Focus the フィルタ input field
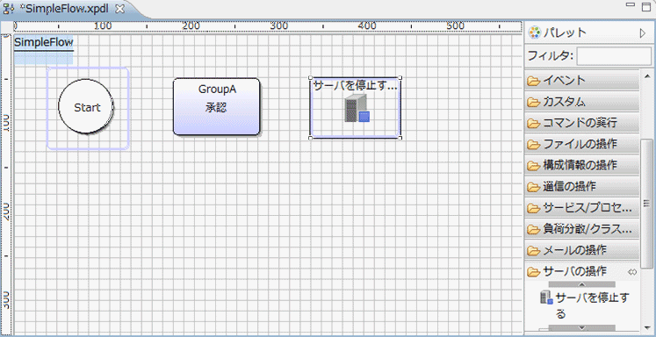The width and height of the screenshot is (656, 337). (x=613, y=55)
